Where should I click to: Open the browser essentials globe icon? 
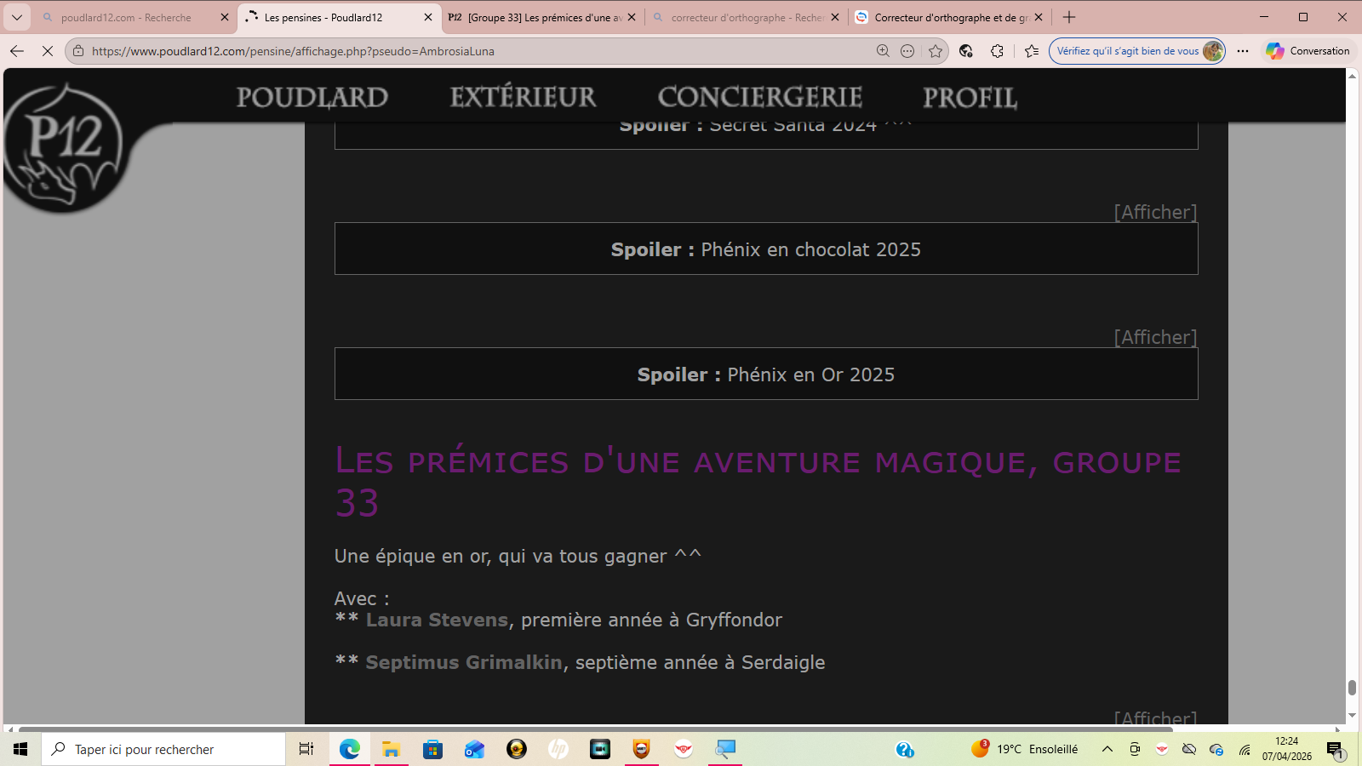(x=965, y=51)
